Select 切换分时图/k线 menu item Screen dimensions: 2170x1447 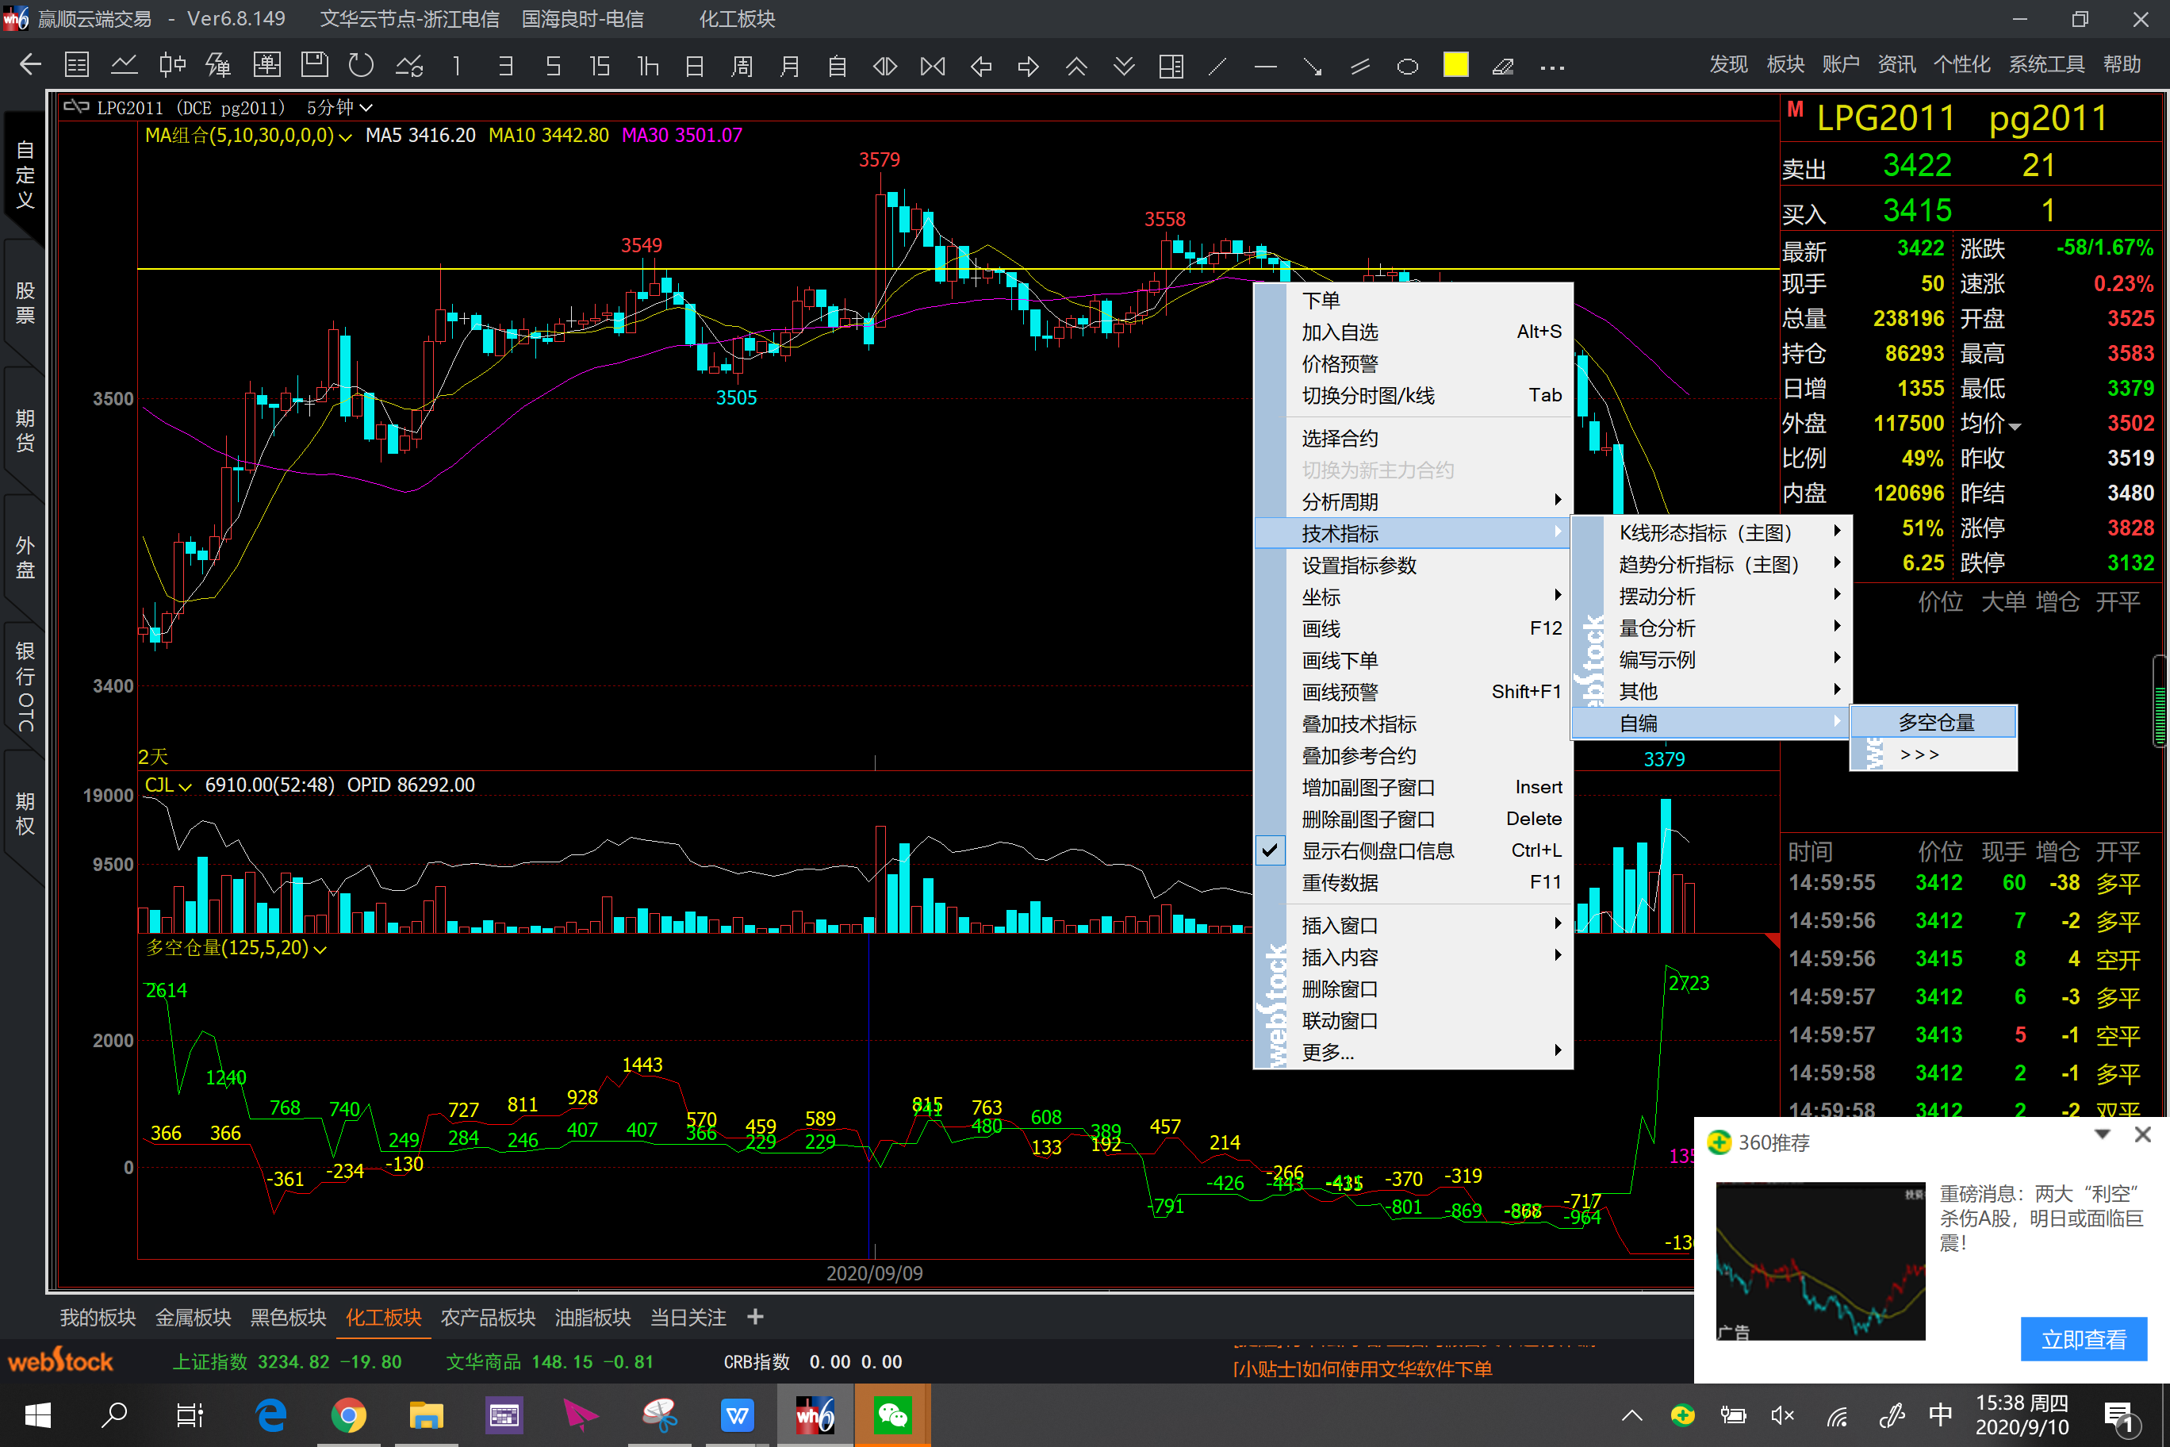1413,396
